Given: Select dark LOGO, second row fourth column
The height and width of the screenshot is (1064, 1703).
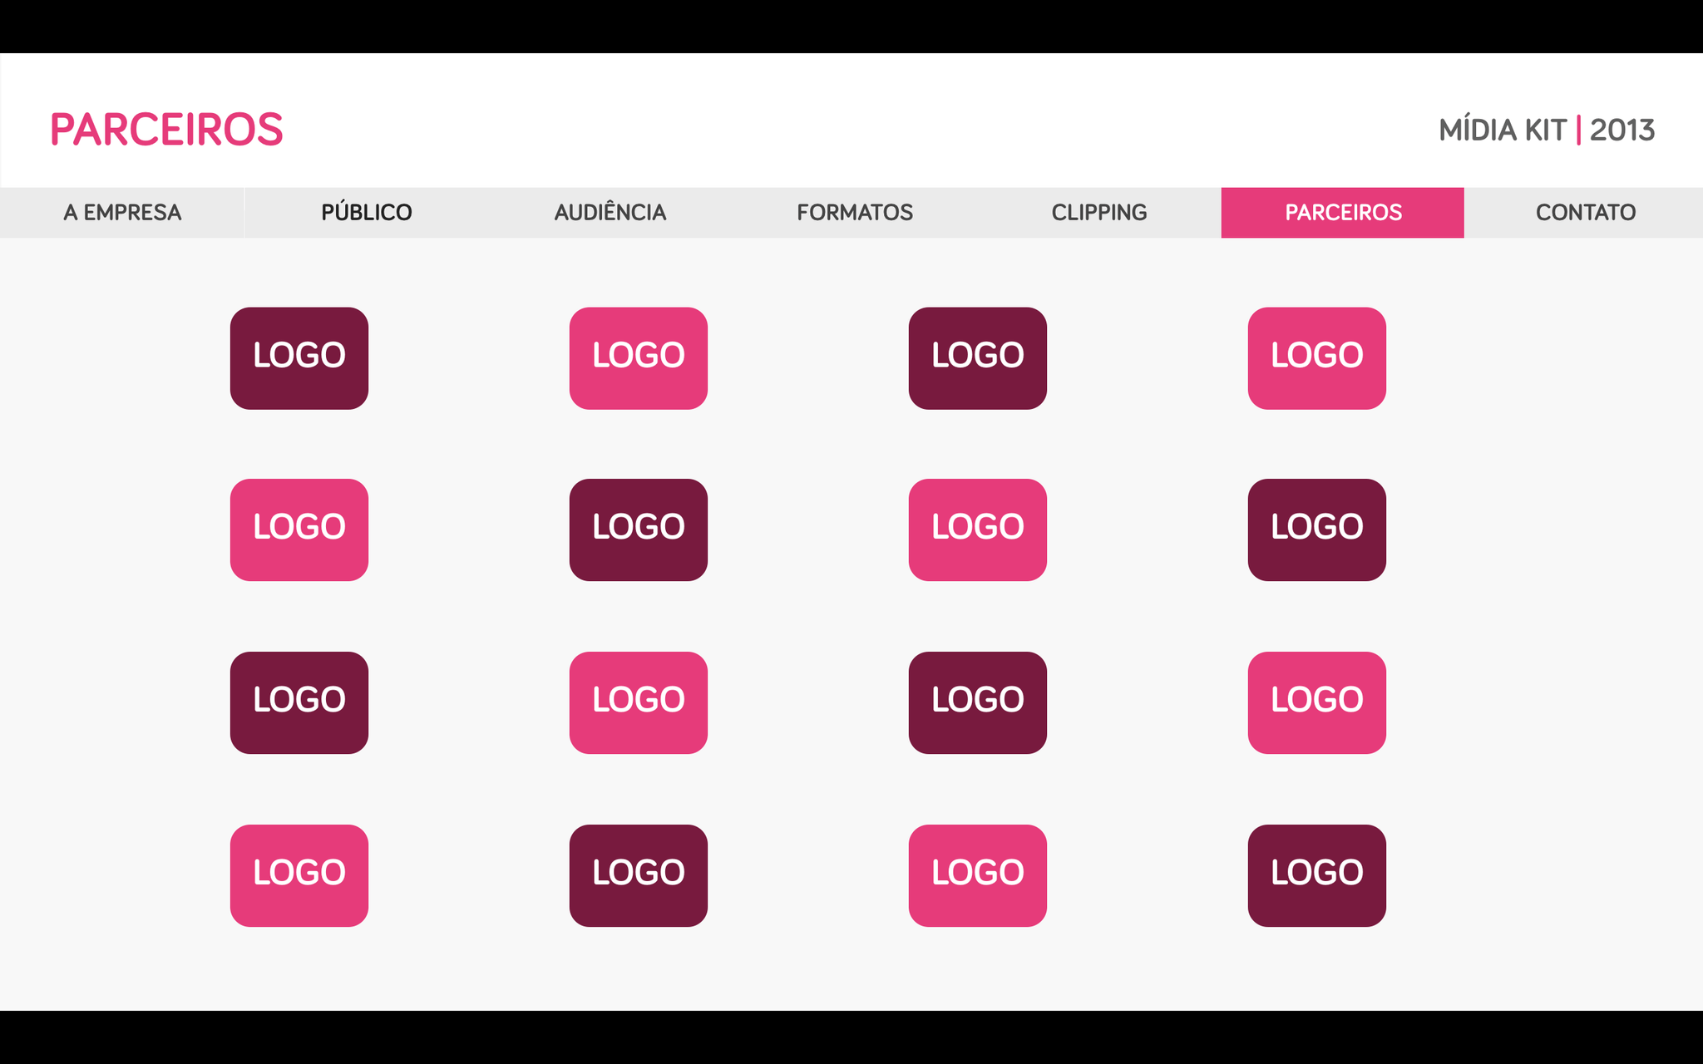Looking at the screenshot, I should [x=1317, y=530].
